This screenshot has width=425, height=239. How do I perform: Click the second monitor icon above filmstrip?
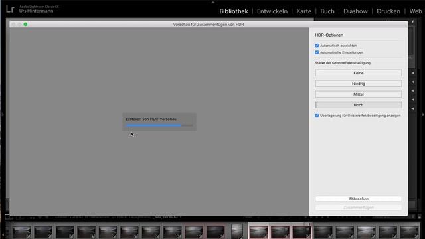click(x=19, y=217)
